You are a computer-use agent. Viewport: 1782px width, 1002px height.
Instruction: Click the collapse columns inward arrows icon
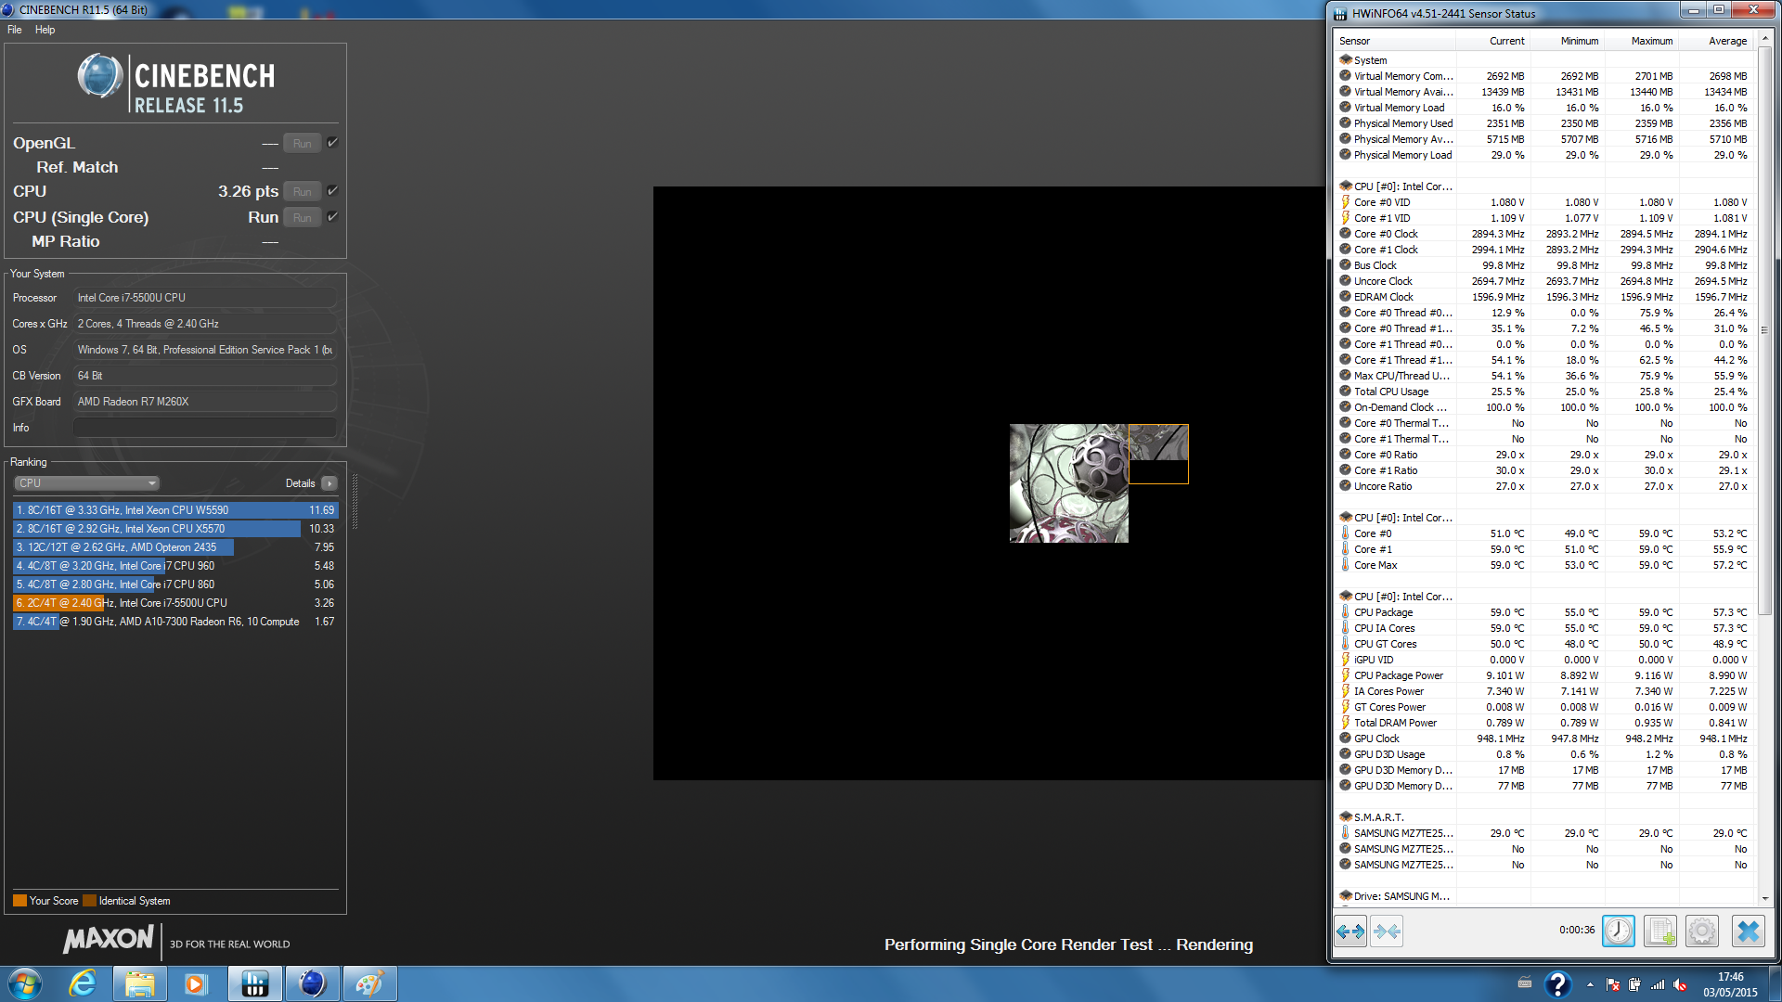click(1387, 931)
